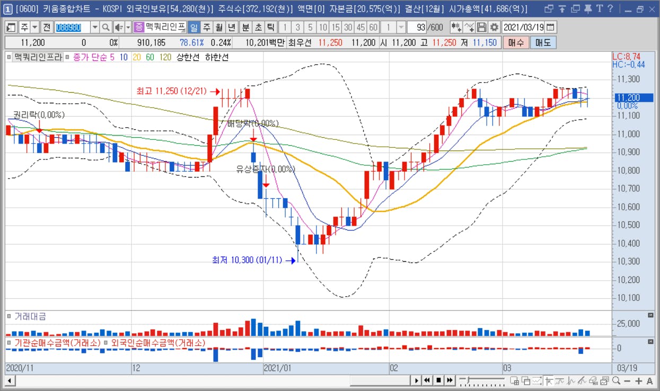Click the zoom magnifier icon at bottom right
Screen dimensions: 660x391
pyautogui.click(x=616, y=380)
